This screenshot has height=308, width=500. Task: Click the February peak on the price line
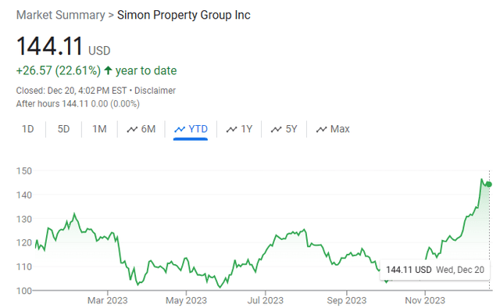pos(74,214)
